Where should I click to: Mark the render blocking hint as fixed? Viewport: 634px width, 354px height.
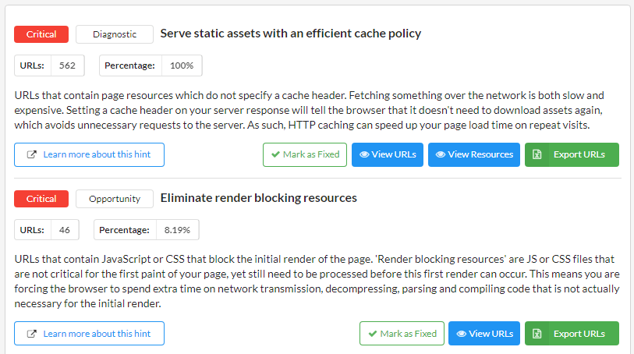tap(402, 334)
